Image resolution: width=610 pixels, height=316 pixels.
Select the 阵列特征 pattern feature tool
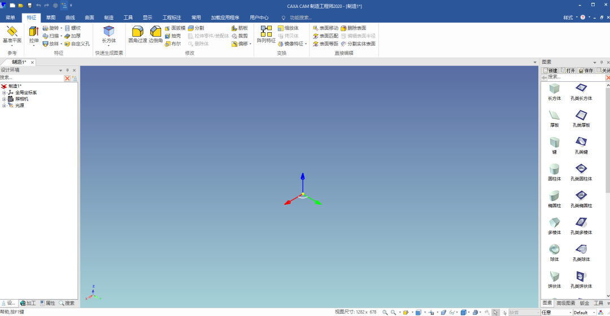tap(266, 35)
